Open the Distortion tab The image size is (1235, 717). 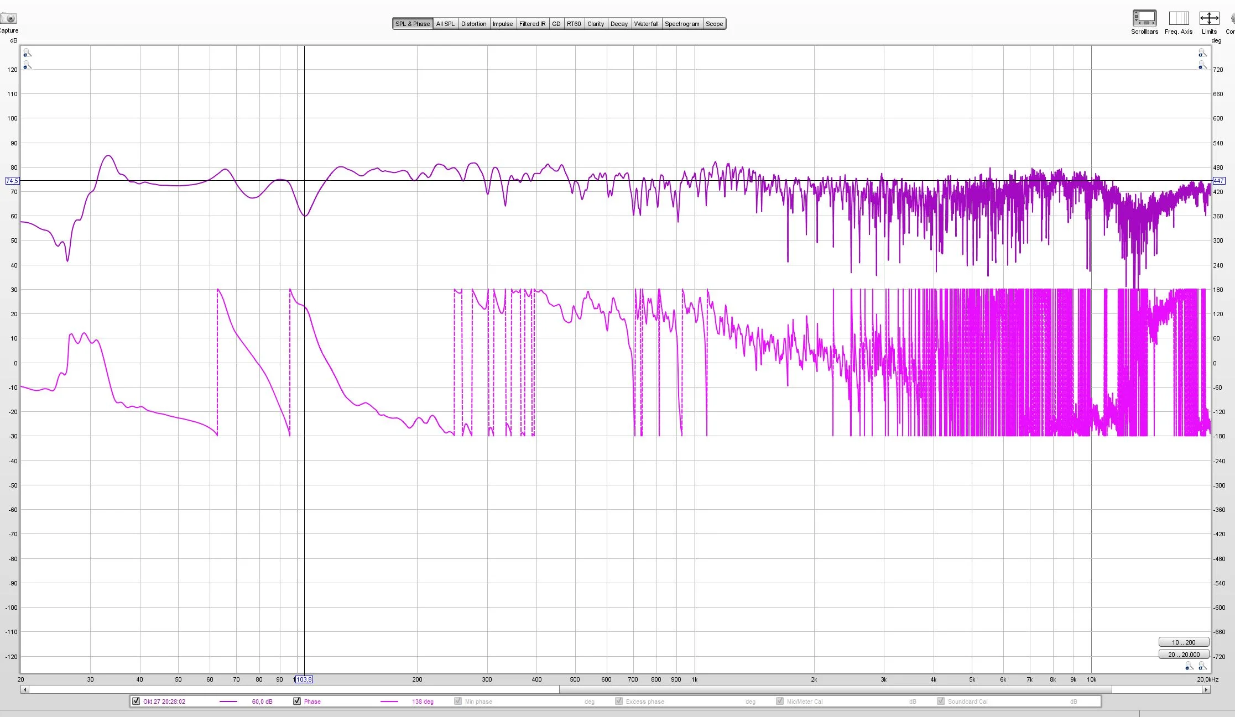pos(474,24)
